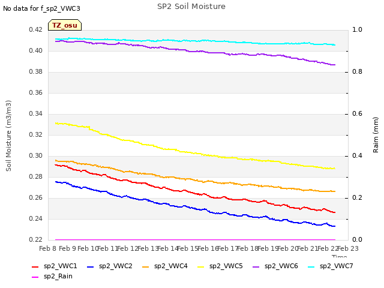Toggle sp2_VWC1 legend entry
Image resolution: width=384 pixels, height=288 pixels.
(55, 266)
